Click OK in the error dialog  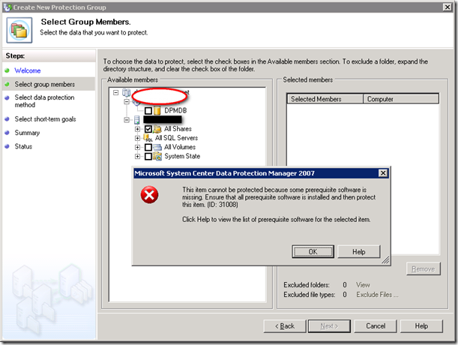coord(313,251)
